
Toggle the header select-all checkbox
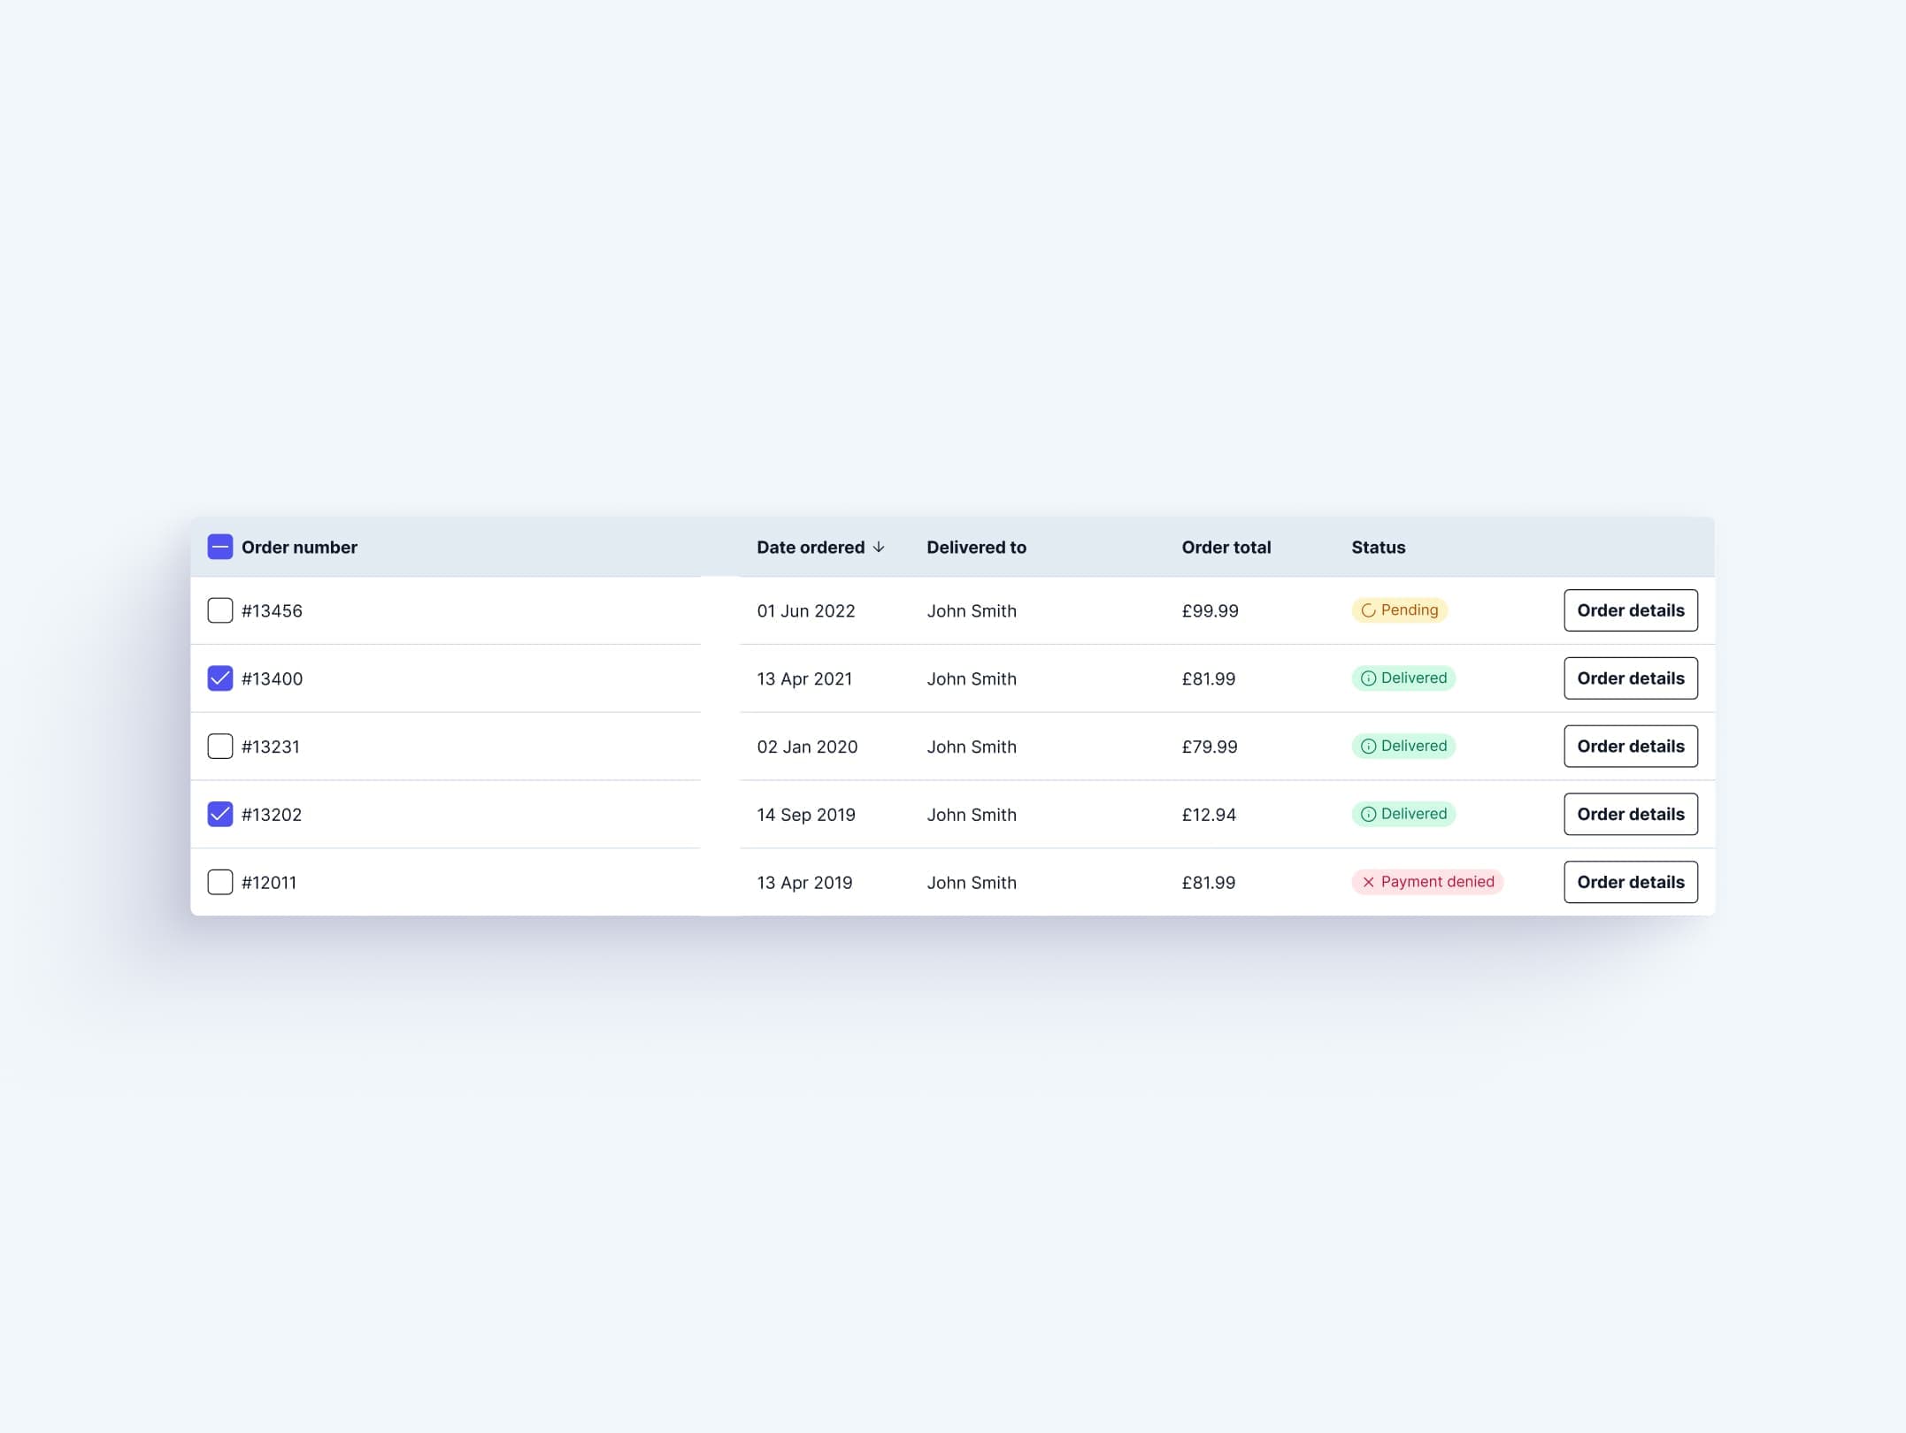[220, 548]
